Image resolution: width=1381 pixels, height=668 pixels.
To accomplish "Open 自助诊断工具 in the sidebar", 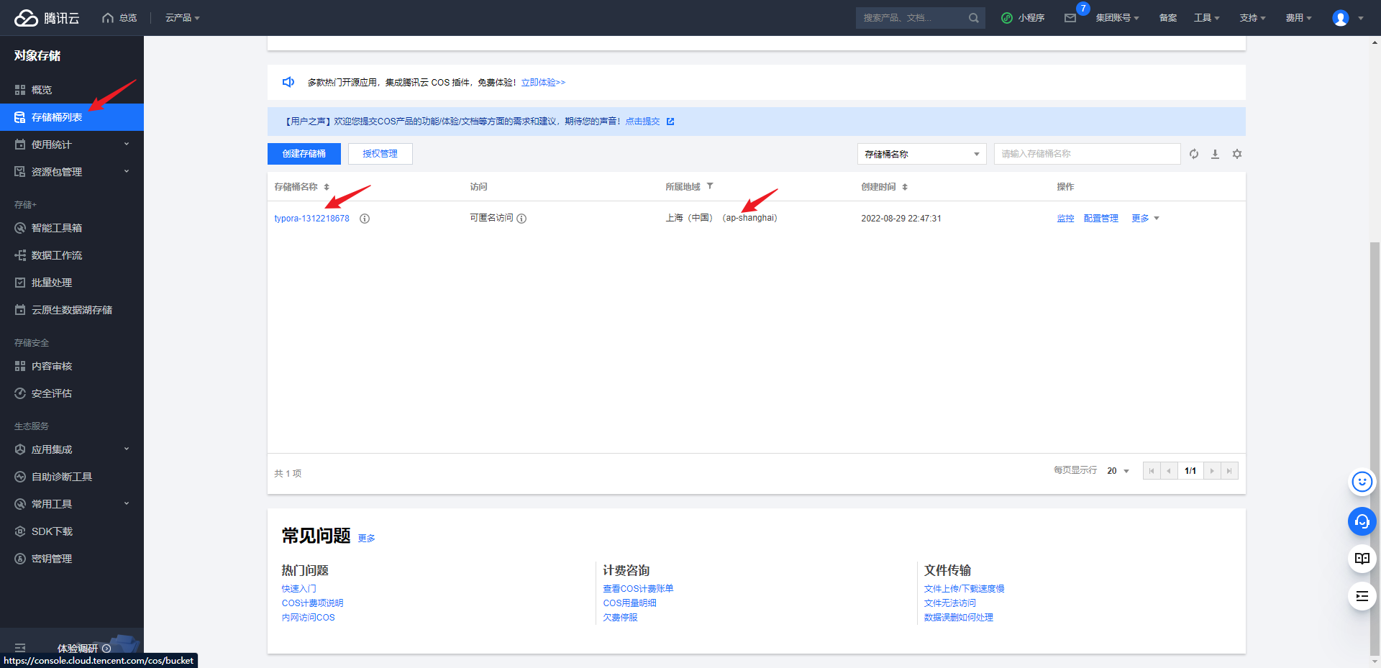I will point(72,477).
